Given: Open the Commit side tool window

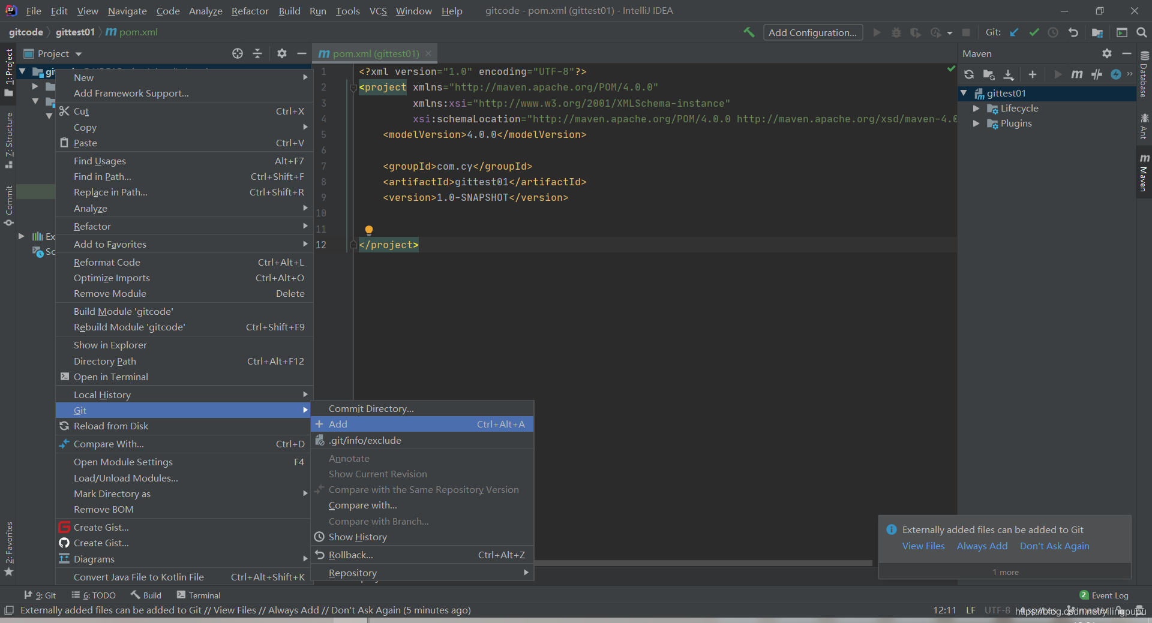Looking at the screenshot, I should 8,206.
